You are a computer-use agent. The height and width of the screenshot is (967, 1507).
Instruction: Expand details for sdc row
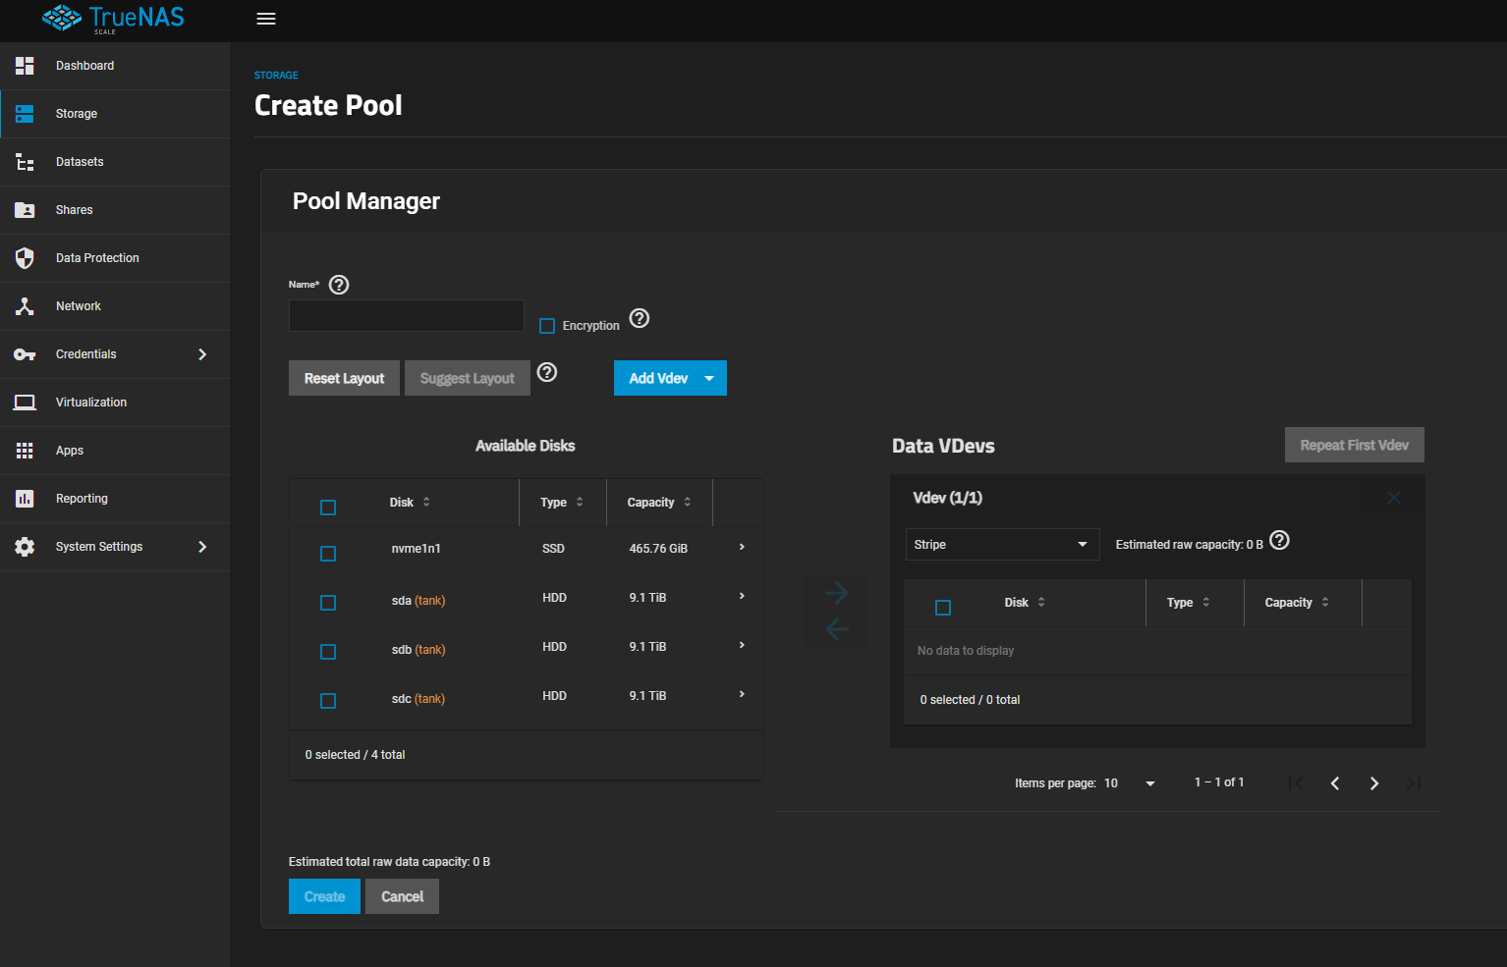click(742, 694)
